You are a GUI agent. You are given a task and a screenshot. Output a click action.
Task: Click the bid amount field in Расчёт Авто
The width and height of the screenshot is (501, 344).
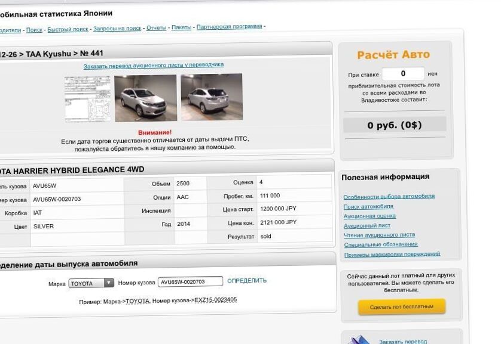tap(403, 73)
